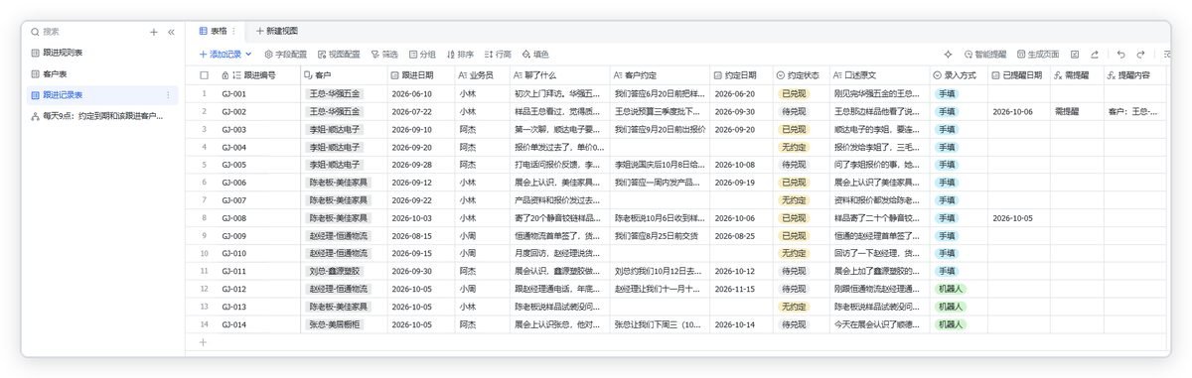Click 刘总-鑫源塑胶 customer tag

pos(335,271)
